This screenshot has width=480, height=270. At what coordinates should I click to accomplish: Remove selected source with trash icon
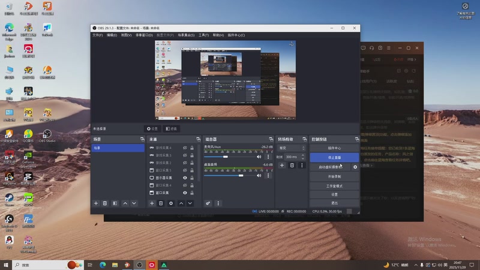[x=161, y=203]
